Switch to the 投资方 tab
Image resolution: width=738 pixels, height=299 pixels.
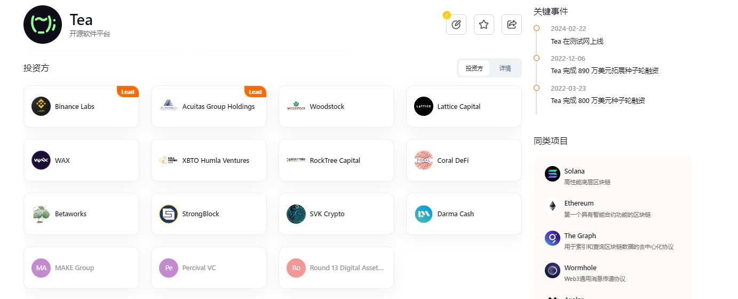click(x=474, y=68)
